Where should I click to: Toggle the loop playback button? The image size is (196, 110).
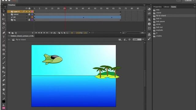(55, 33)
